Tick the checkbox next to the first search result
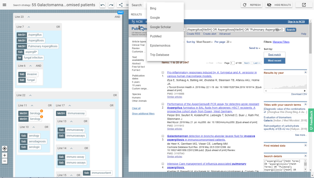Viewport: 314px width, 178px height. (x=163, y=72)
